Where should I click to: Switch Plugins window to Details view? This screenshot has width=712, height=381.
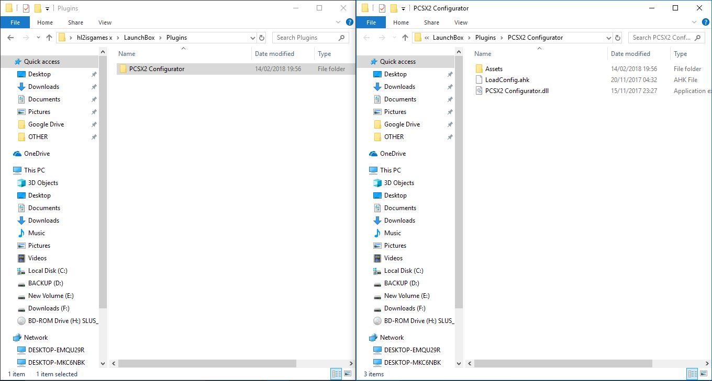pos(336,374)
